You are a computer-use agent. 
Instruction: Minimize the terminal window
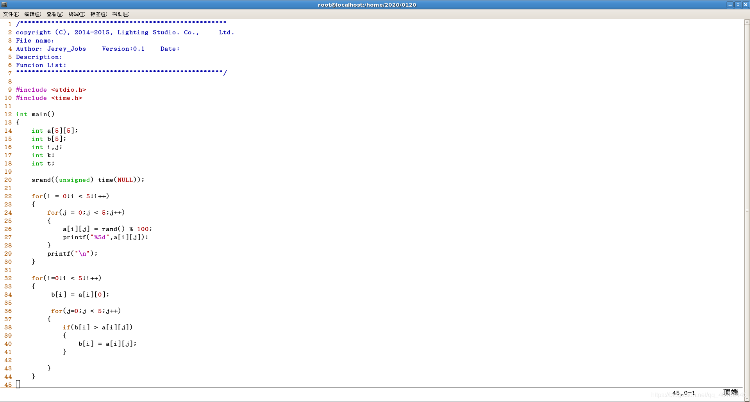730,5
